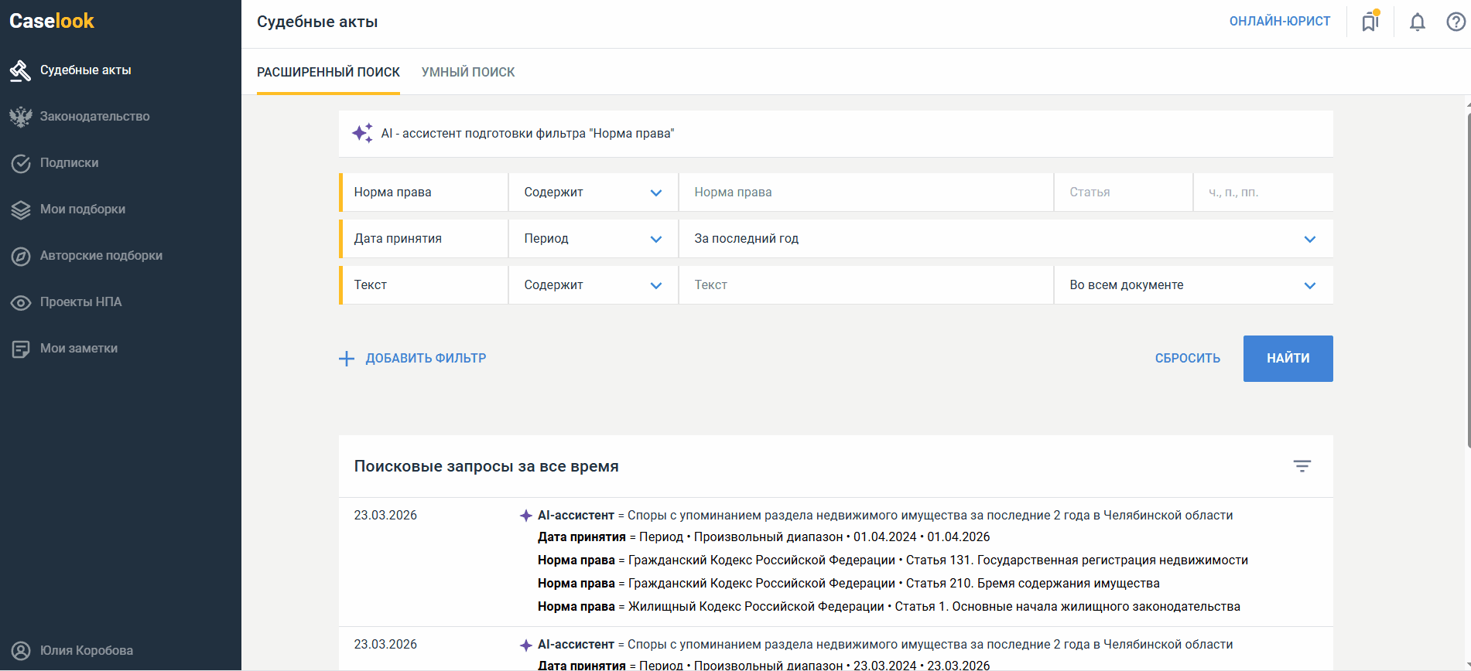Click the Проекты НПА eye icon
The height and width of the screenshot is (671, 1471).
[x=21, y=302]
